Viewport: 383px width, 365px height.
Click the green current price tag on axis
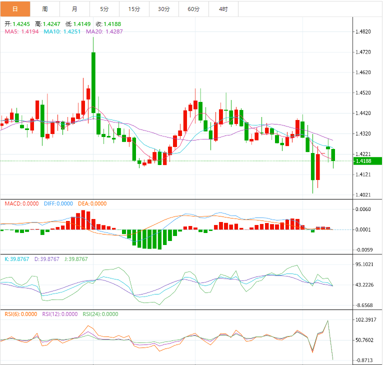[367, 161]
